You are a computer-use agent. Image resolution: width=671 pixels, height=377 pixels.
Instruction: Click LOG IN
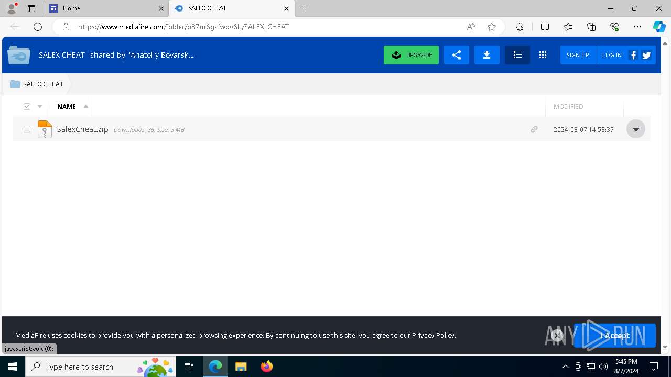pos(612,55)
